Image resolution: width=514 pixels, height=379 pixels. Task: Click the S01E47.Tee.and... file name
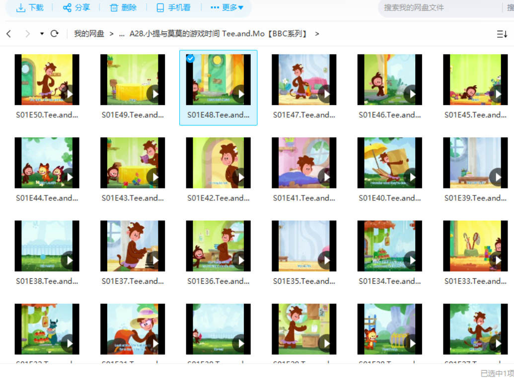(304, 115)
